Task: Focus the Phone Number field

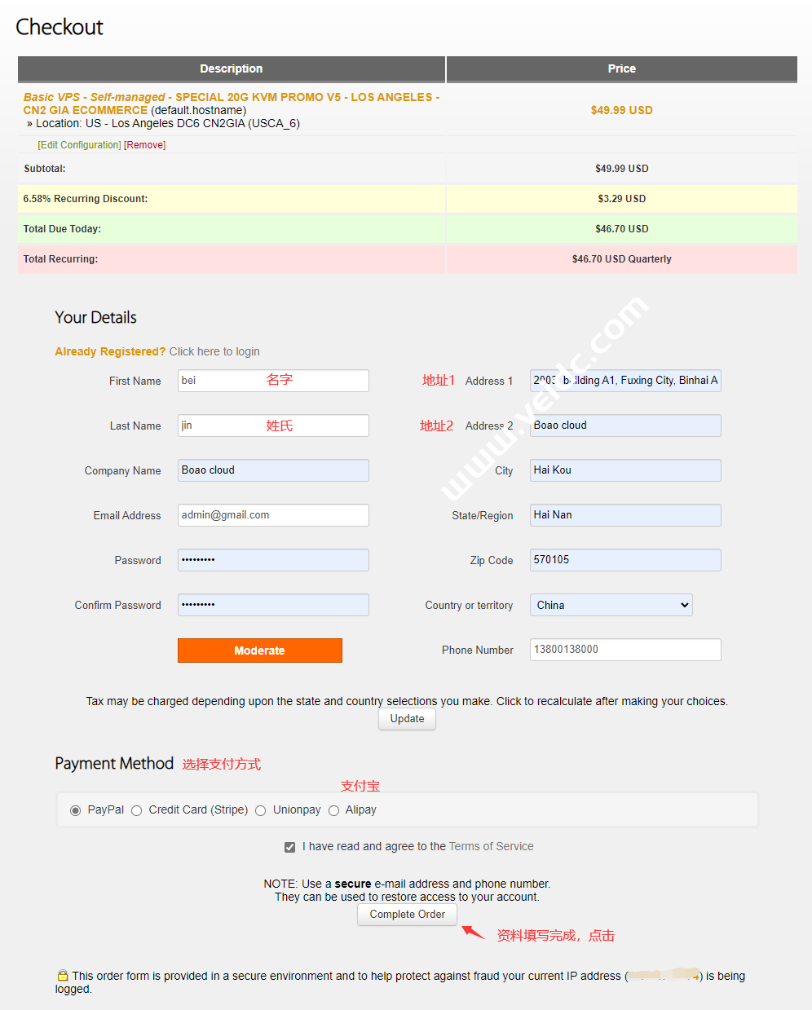Action: (x=625, y=650)
